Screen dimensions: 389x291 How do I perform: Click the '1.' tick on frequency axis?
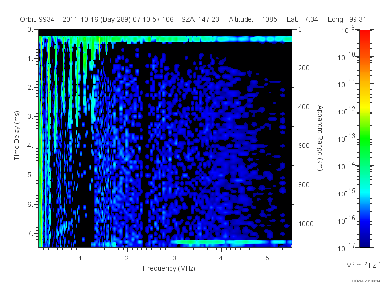[x=81, y=259]
